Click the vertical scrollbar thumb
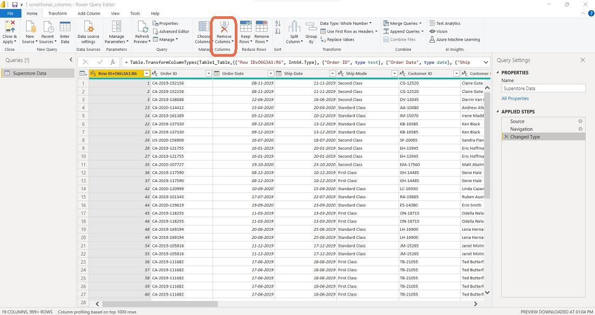The width and height of the screenshot is (595, 315). coord(487,145)
